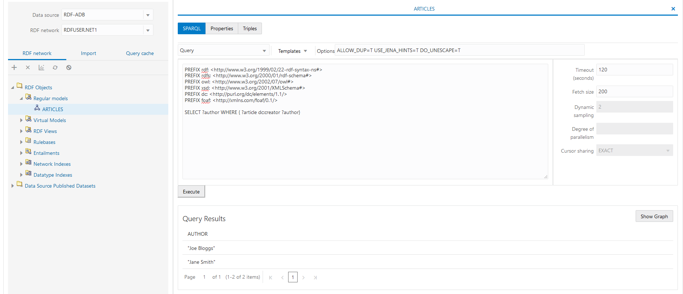
Task: Expand the Network Indexes tree node
Action: point(21,164)
